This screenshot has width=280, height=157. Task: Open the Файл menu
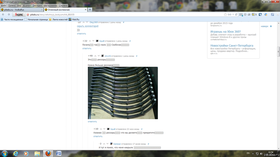click(x=3, y=6)
